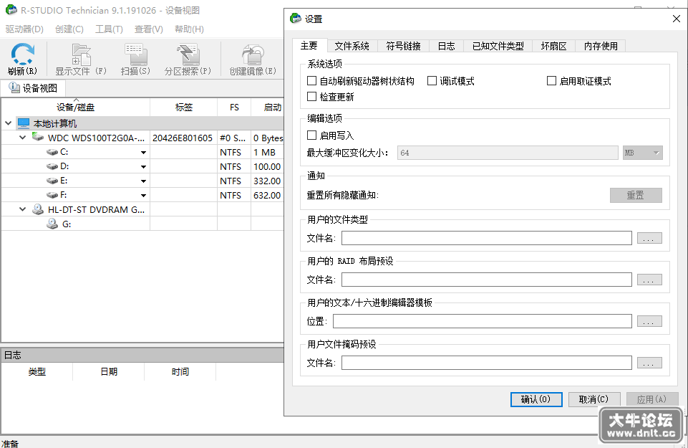The width and height of the screenshot is (688, 448).
Task: Click the R-Studio app icon in main title bar
Action: pyautogui.click(x=11, y=9)
